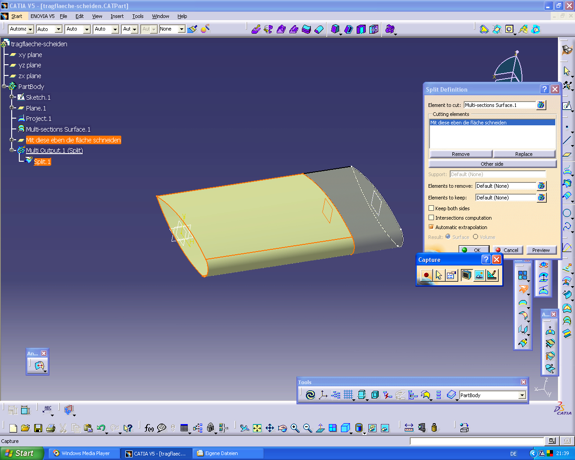Click the Measure Between icon
Image resolution: width=575 pixels, height=460 pixels.
coord(409,428)
